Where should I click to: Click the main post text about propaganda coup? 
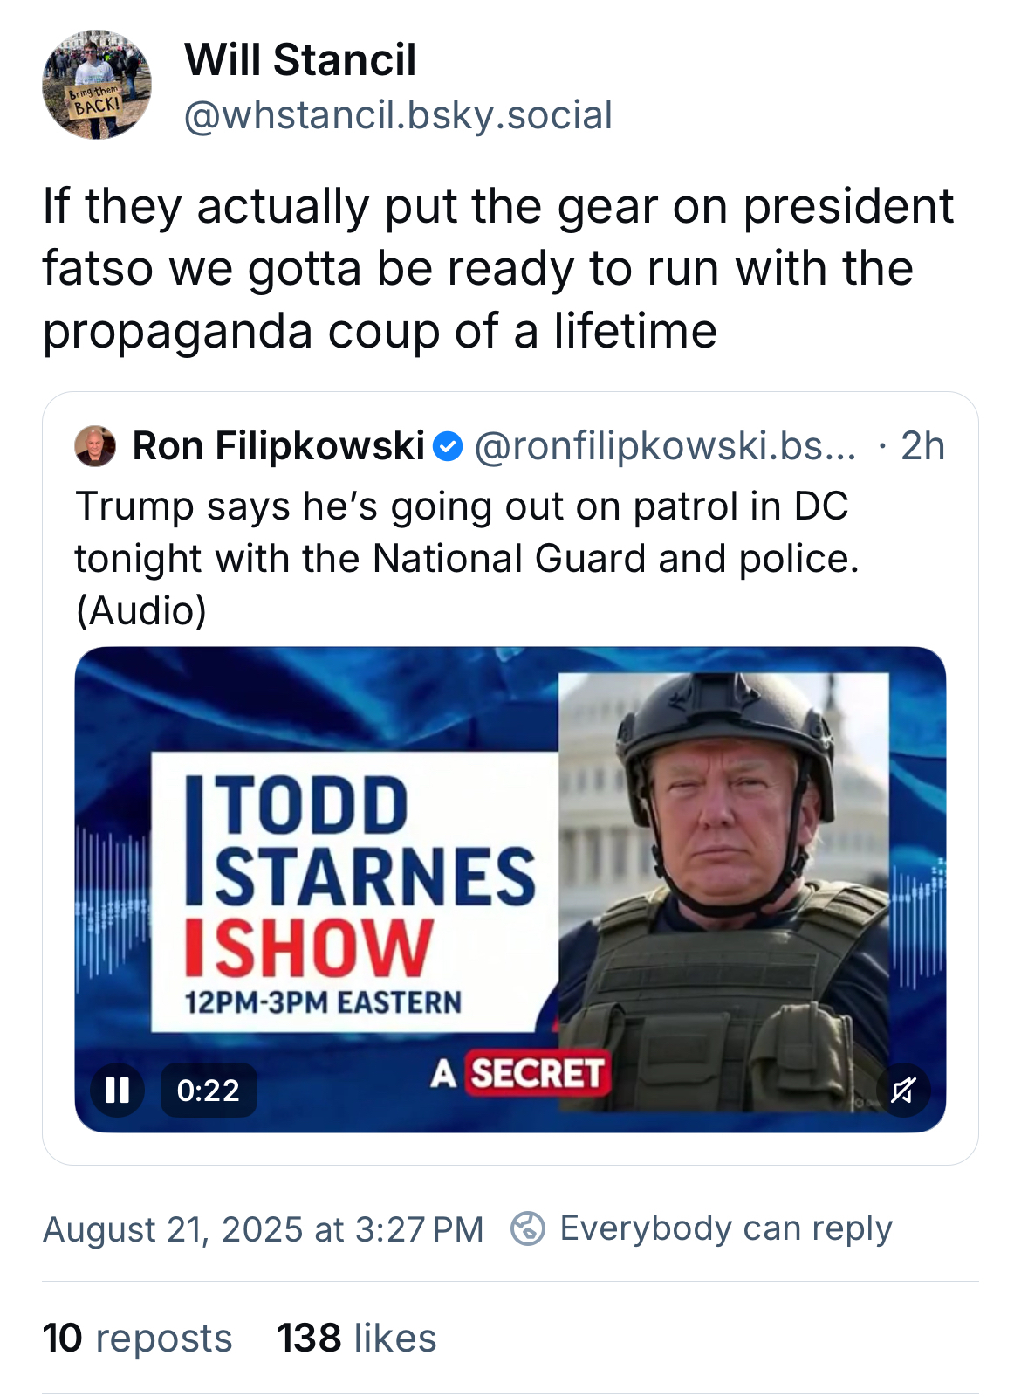[498, 269]
